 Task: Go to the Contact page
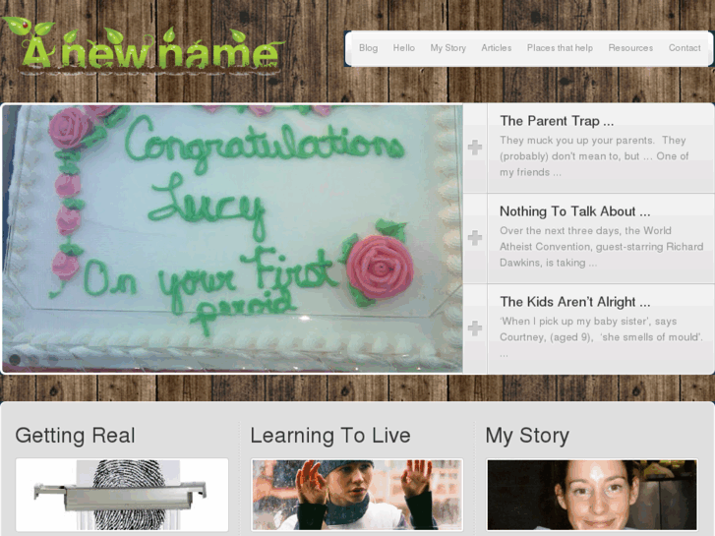[685, 48]
